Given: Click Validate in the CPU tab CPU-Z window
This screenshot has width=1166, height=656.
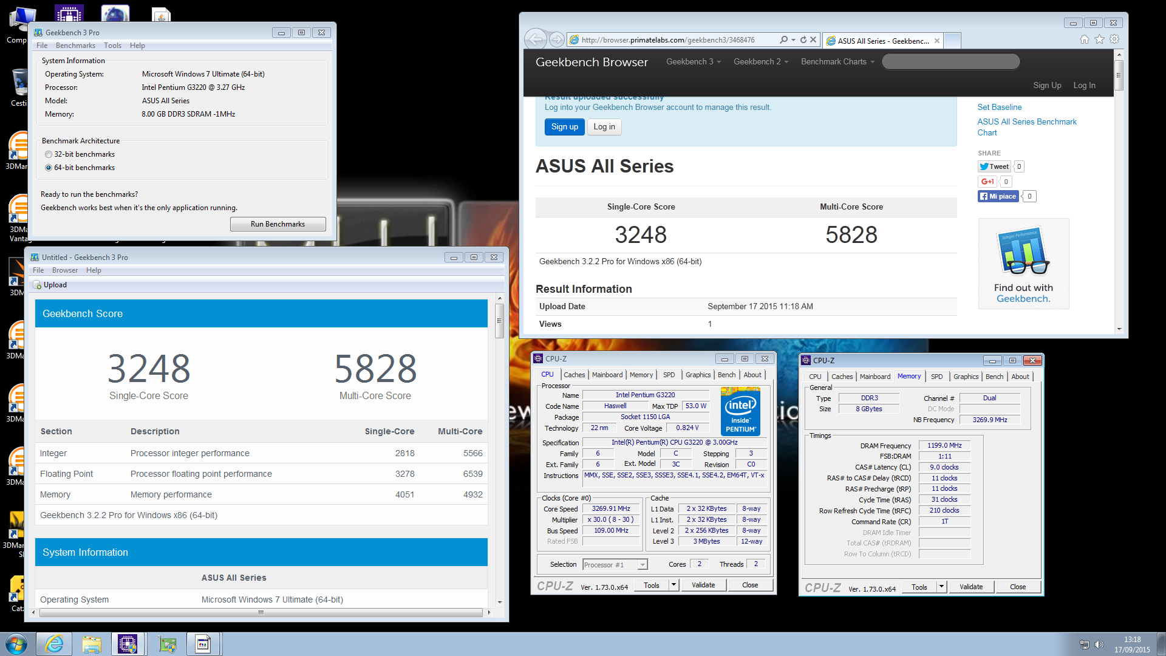Looking at the screenshot, I should pos(703,585).
